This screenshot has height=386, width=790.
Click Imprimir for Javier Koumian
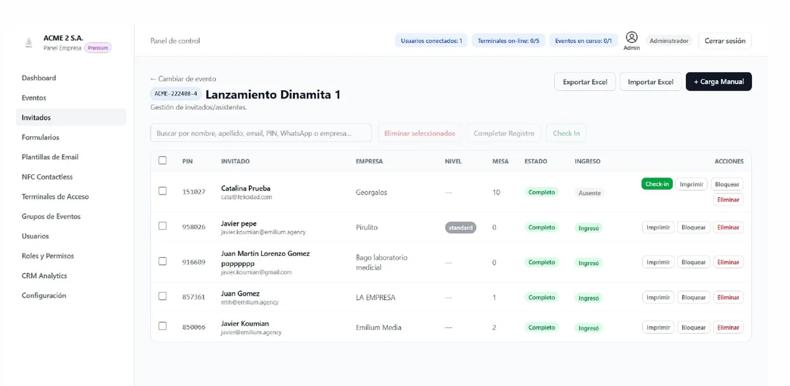tap(658, 327)
